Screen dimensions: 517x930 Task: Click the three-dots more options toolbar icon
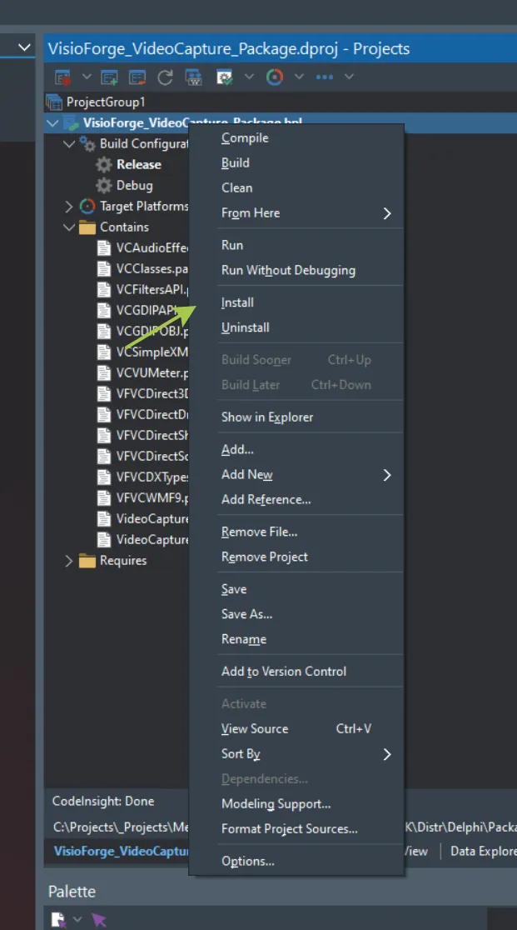(x=324, y=77)
